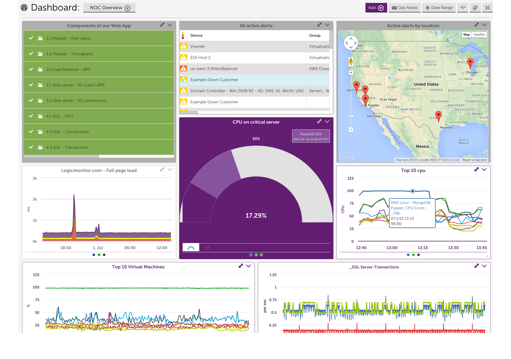511x359 pixels.
Task: Open the Add widget menu
Action: (x=376, y=8)
